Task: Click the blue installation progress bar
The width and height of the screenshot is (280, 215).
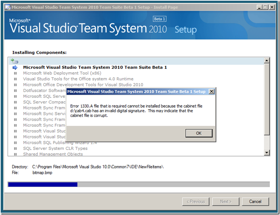Action: coord(43,185)
